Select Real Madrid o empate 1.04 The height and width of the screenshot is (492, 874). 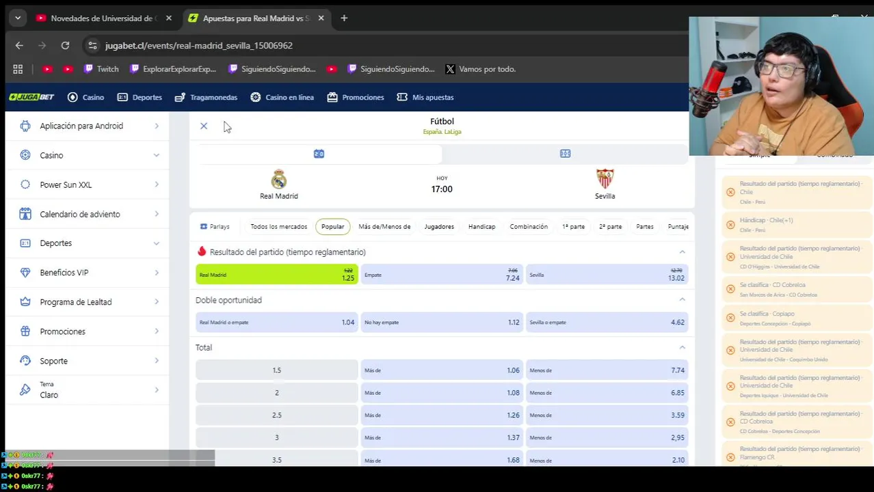(277, 322)
